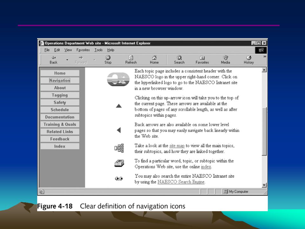This screenshot has height=229, width=305.
Task: Click the My Computer zone indicator
Action: click(236, 191)
